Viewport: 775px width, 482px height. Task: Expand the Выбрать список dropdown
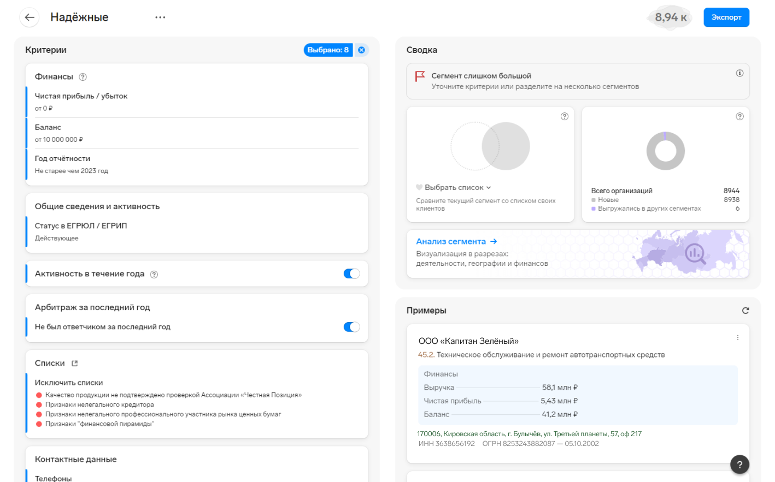tap(454, 188)
